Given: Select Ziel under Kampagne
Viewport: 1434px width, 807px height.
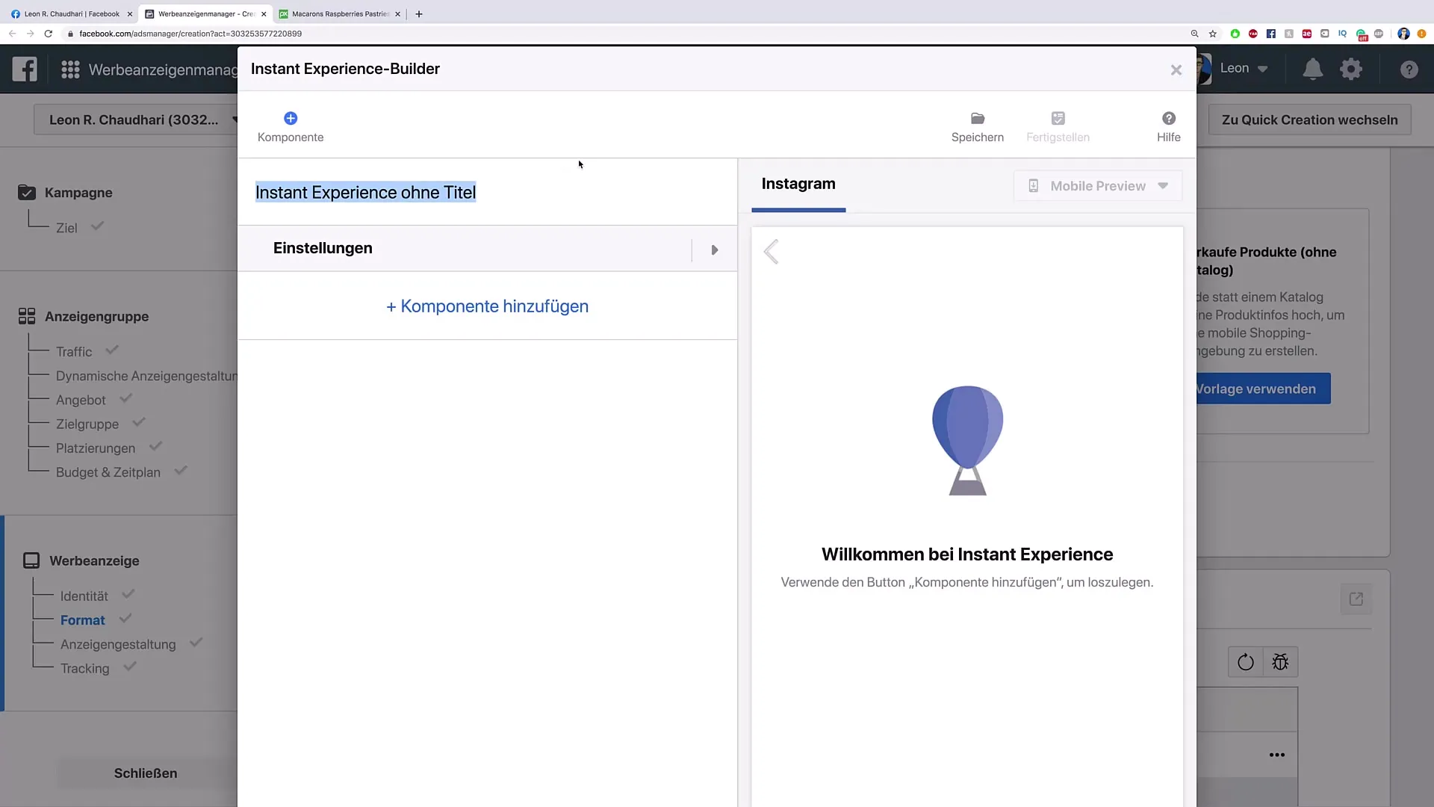Looking at the screenshot, I should pyautogui.click(x=66, y=228).
